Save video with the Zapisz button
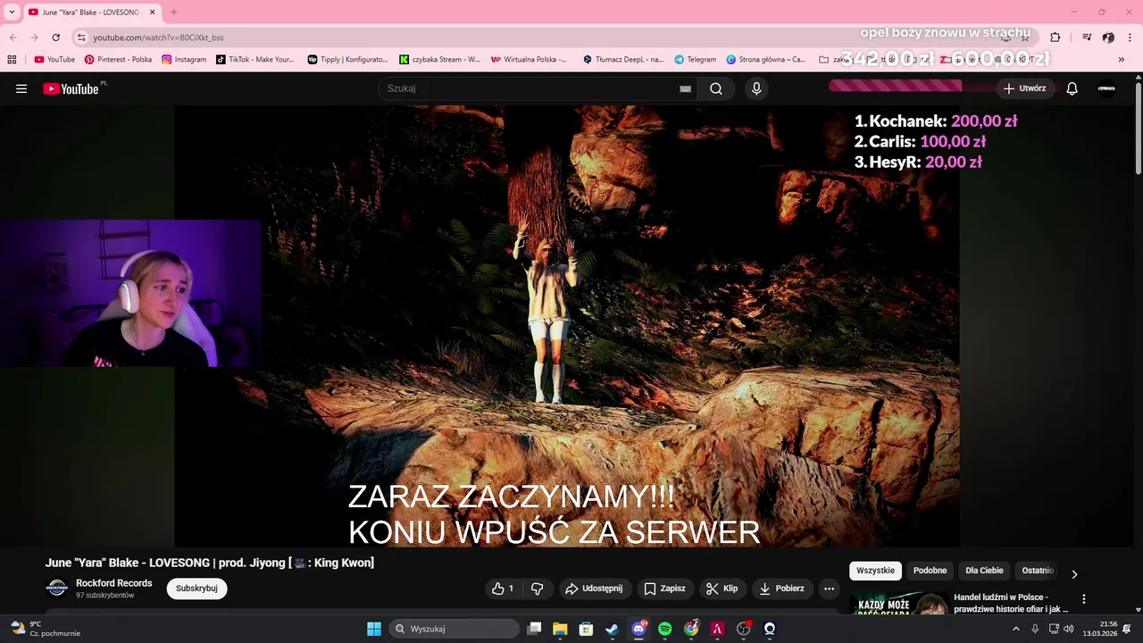 point(665,589)
